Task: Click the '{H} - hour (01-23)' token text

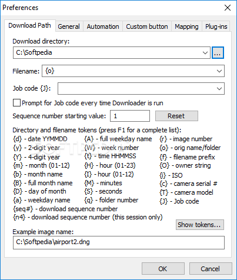Action: pyautogui.click(x=110, y=165)
